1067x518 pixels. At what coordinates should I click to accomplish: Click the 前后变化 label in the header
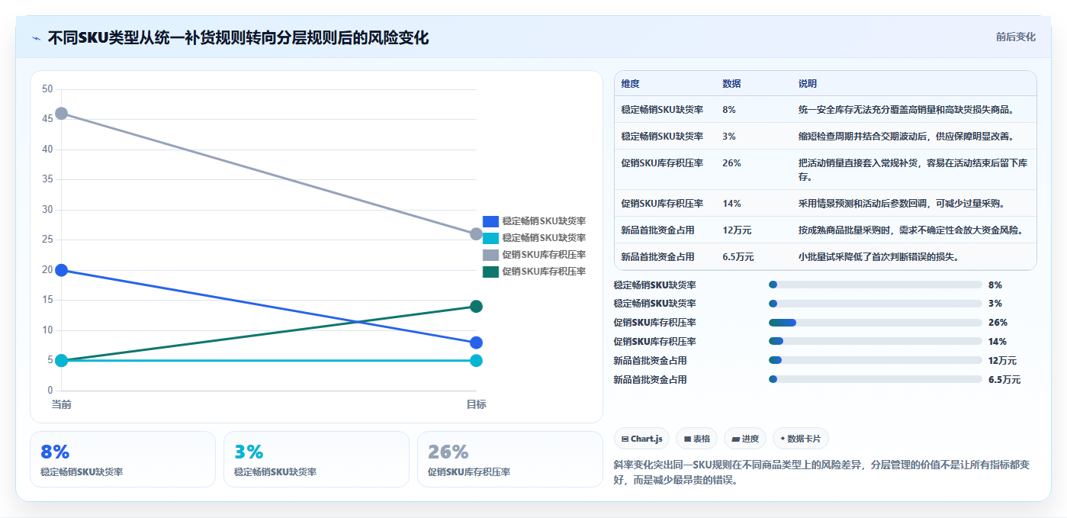(1016, 37)
